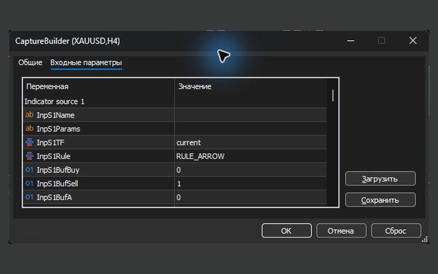The height and width of the screenshot is (274, 438).
Task: Edit the empty InpS1Params value field
Action: click(250, 129)
